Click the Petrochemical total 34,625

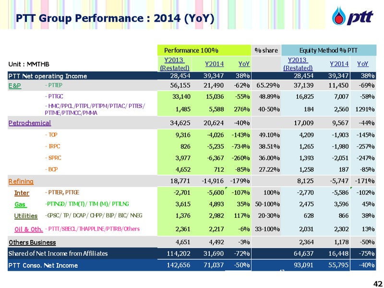pyautogui.click(x=180, y=123)
